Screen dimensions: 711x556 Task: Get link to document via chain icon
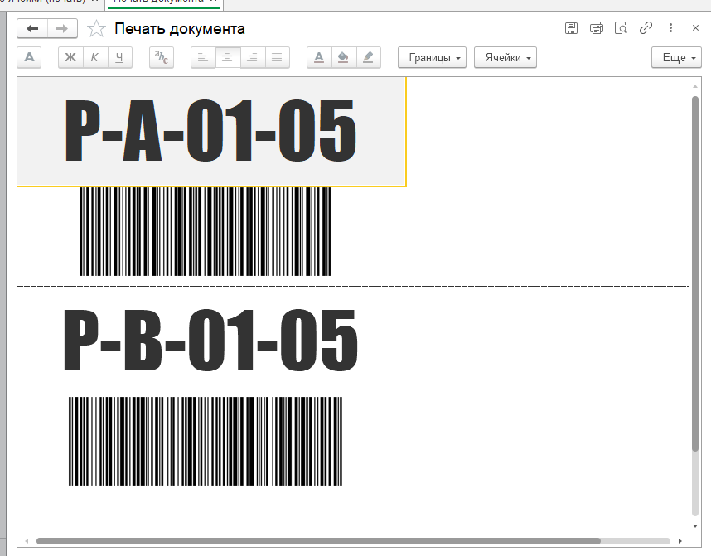[646, 28]
